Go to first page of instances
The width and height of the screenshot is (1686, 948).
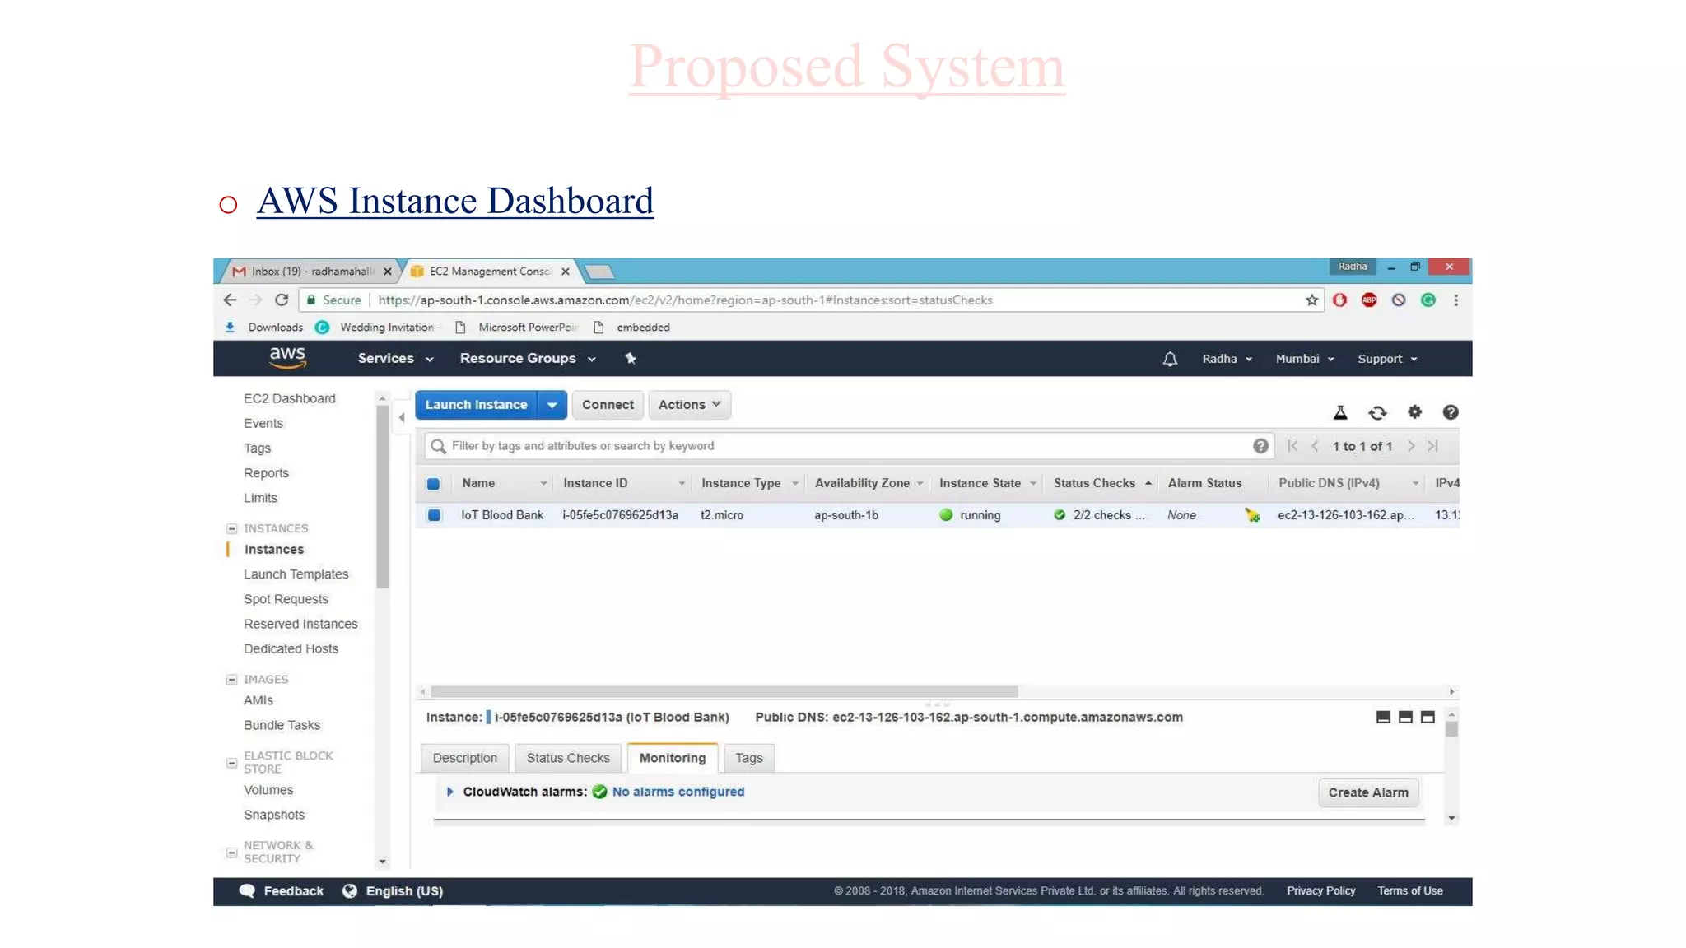[x=1292, y=446]
